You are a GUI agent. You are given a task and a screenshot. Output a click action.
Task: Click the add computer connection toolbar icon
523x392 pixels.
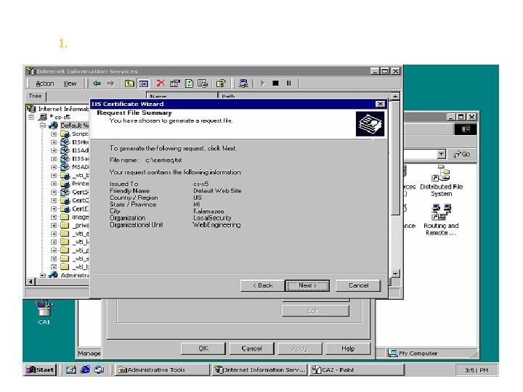point(243,83)
